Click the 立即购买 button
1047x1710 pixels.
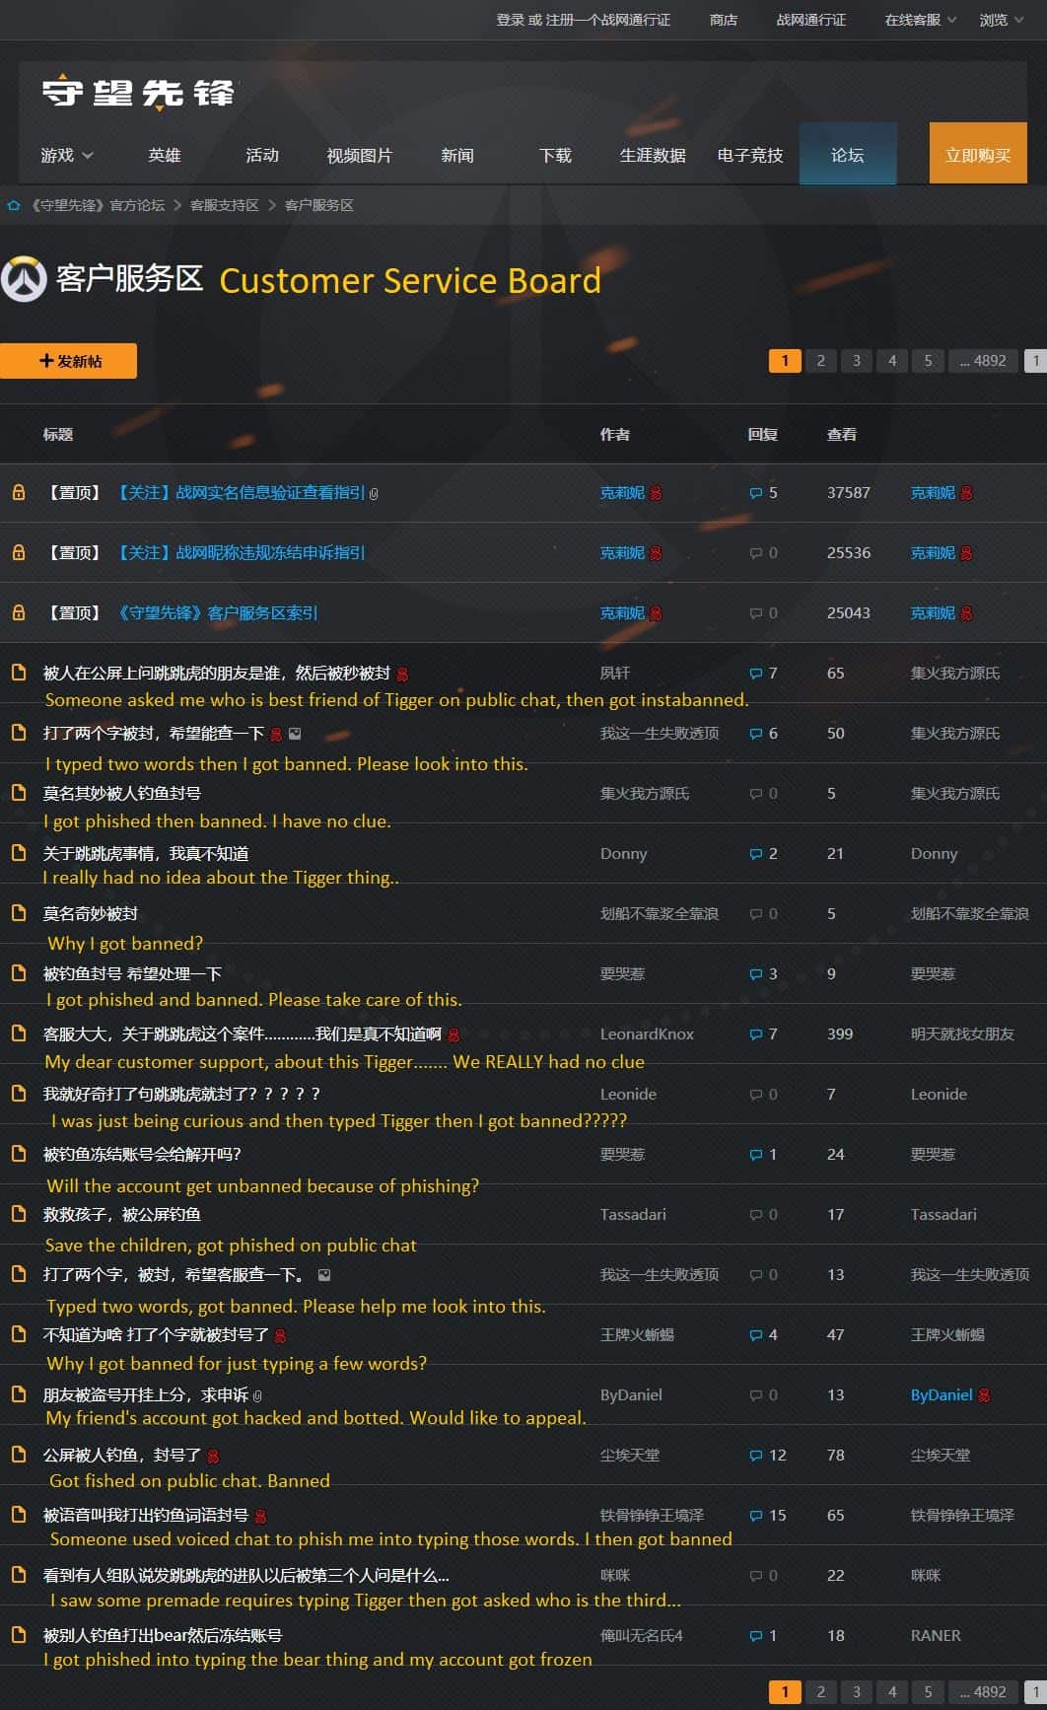(978, 154)
